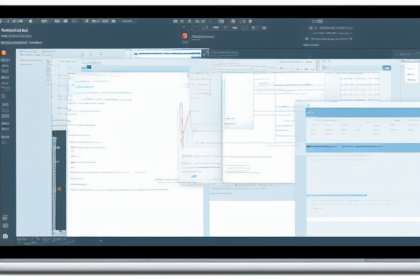Click the orange marker in the dark vertical strip
Image resolution: width=420 pixels, height=280 pixels.
(60, 189)
